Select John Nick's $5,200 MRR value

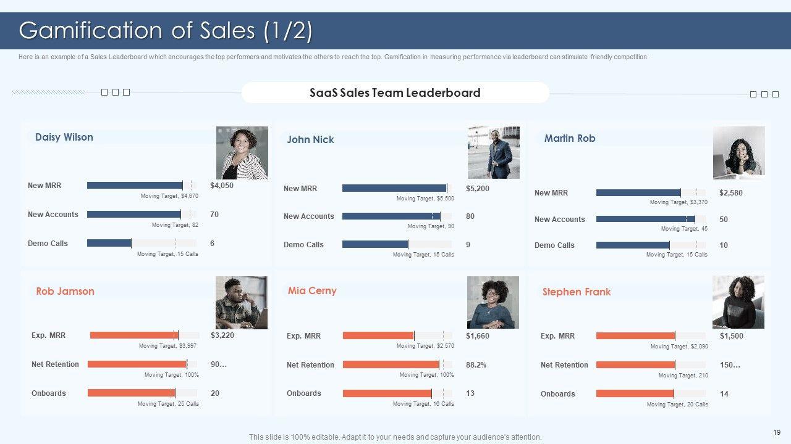tap(478, 189)
